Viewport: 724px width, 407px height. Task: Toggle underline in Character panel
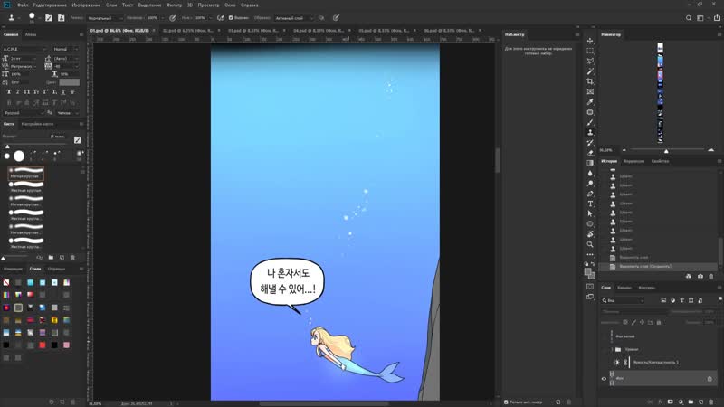63,92
